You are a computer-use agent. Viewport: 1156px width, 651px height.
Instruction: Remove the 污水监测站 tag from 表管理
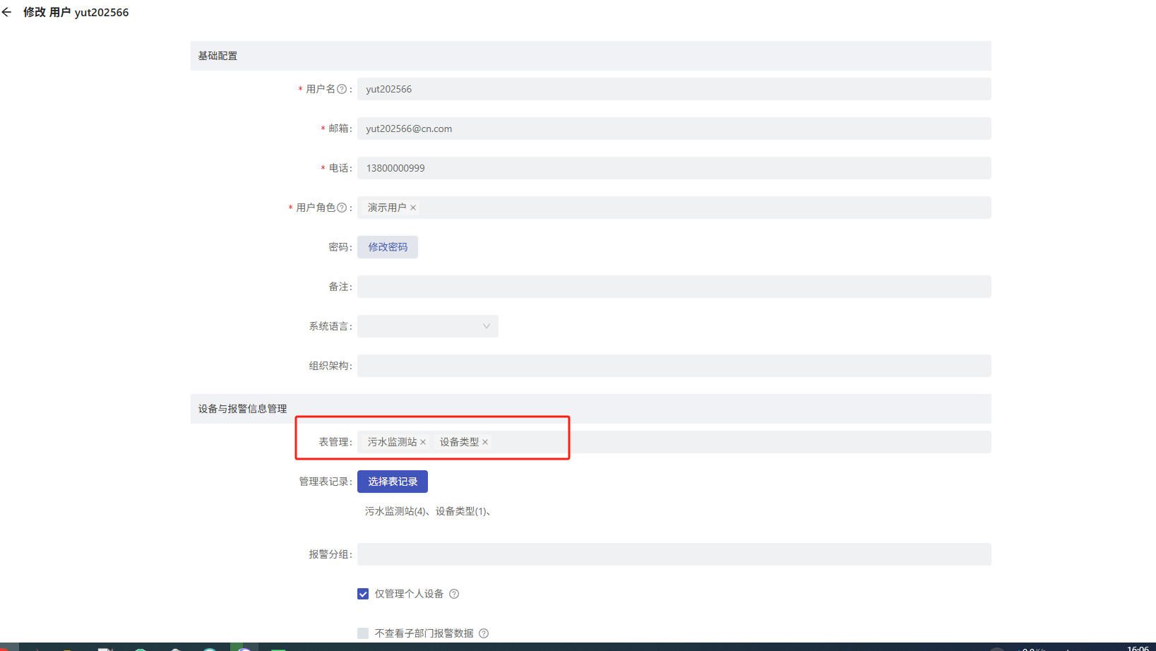(x=423, y=442)
